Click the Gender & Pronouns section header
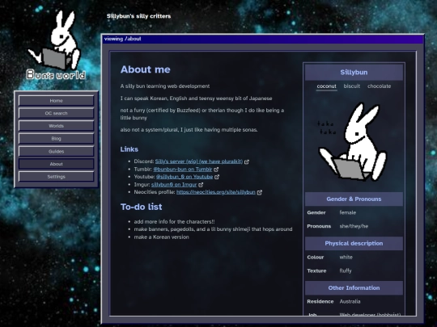 (x=354, y=199)
